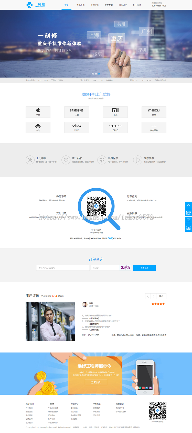The width and height of the screenshot is (192, 433).
Task: Choose the 其它品牌 three-dots tile
Action: [154, 128]
